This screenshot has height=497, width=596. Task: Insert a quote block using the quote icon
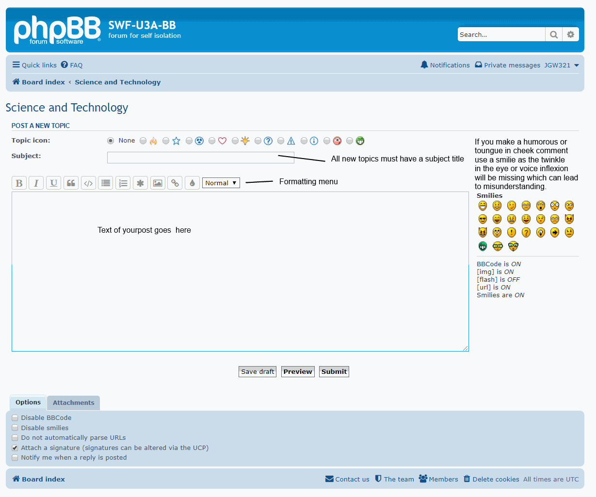pos(71,183)
